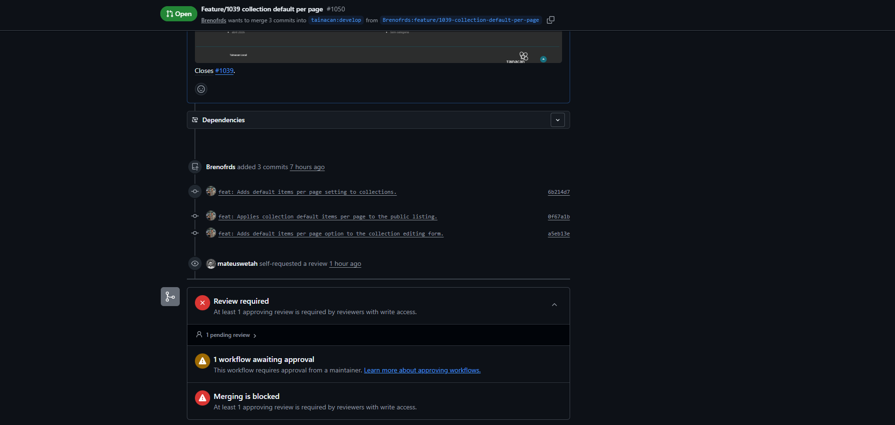Collapse the Review required section chevron
Viewport: 895px width, 425px height.
click(x=554, y=305)
